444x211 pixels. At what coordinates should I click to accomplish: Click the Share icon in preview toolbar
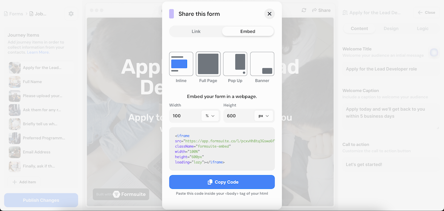click(x=321, y=10)
